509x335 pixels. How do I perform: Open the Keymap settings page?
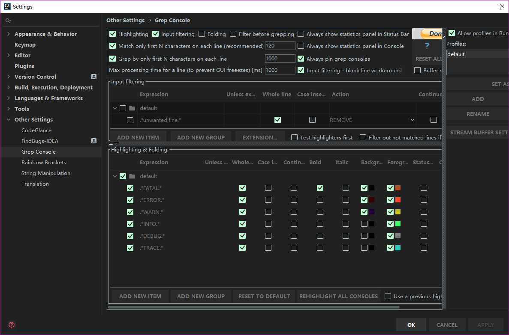point(25,44)
